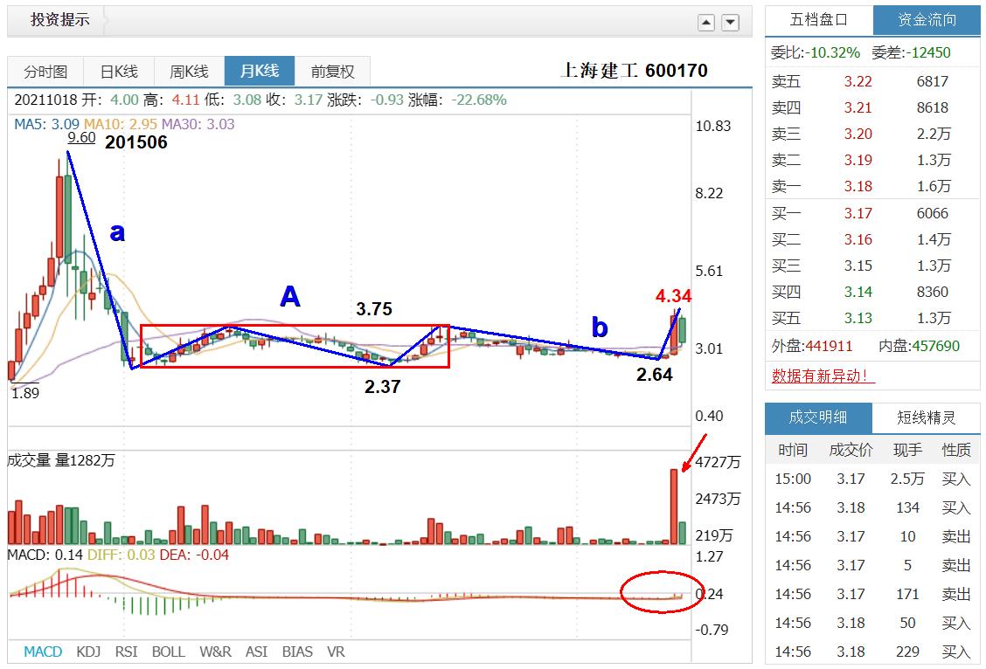Switch to the 短线精灵 tab
Viewport: 986px width, 669px height.
[927, 417]
